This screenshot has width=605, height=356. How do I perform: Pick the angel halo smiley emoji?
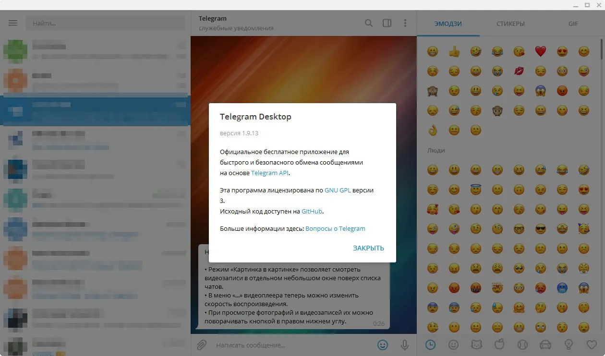tap(476, 189)
